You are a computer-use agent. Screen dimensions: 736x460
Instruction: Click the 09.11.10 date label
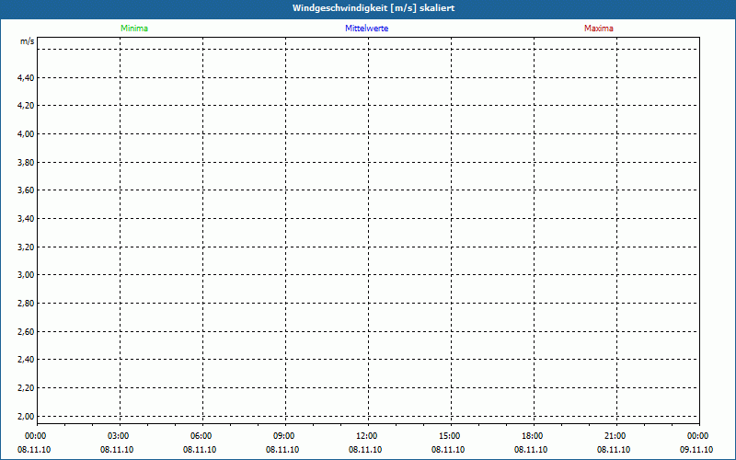pos(697,450)
